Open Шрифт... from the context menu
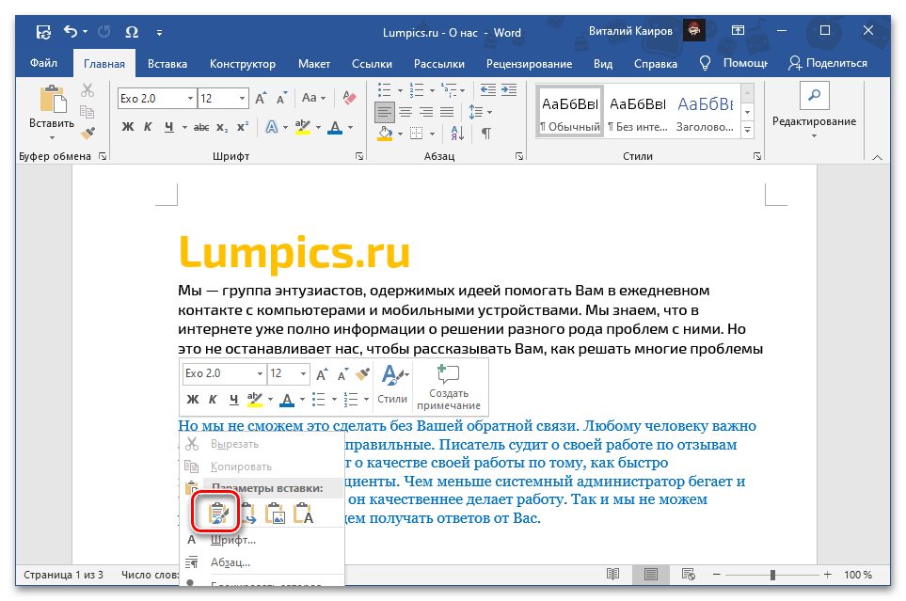906x601 pixels. click(232, 540)
